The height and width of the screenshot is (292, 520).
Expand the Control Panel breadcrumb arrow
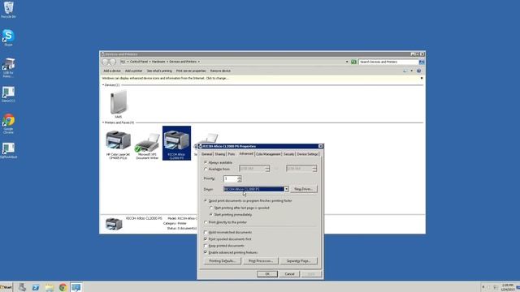coord(149,62)
